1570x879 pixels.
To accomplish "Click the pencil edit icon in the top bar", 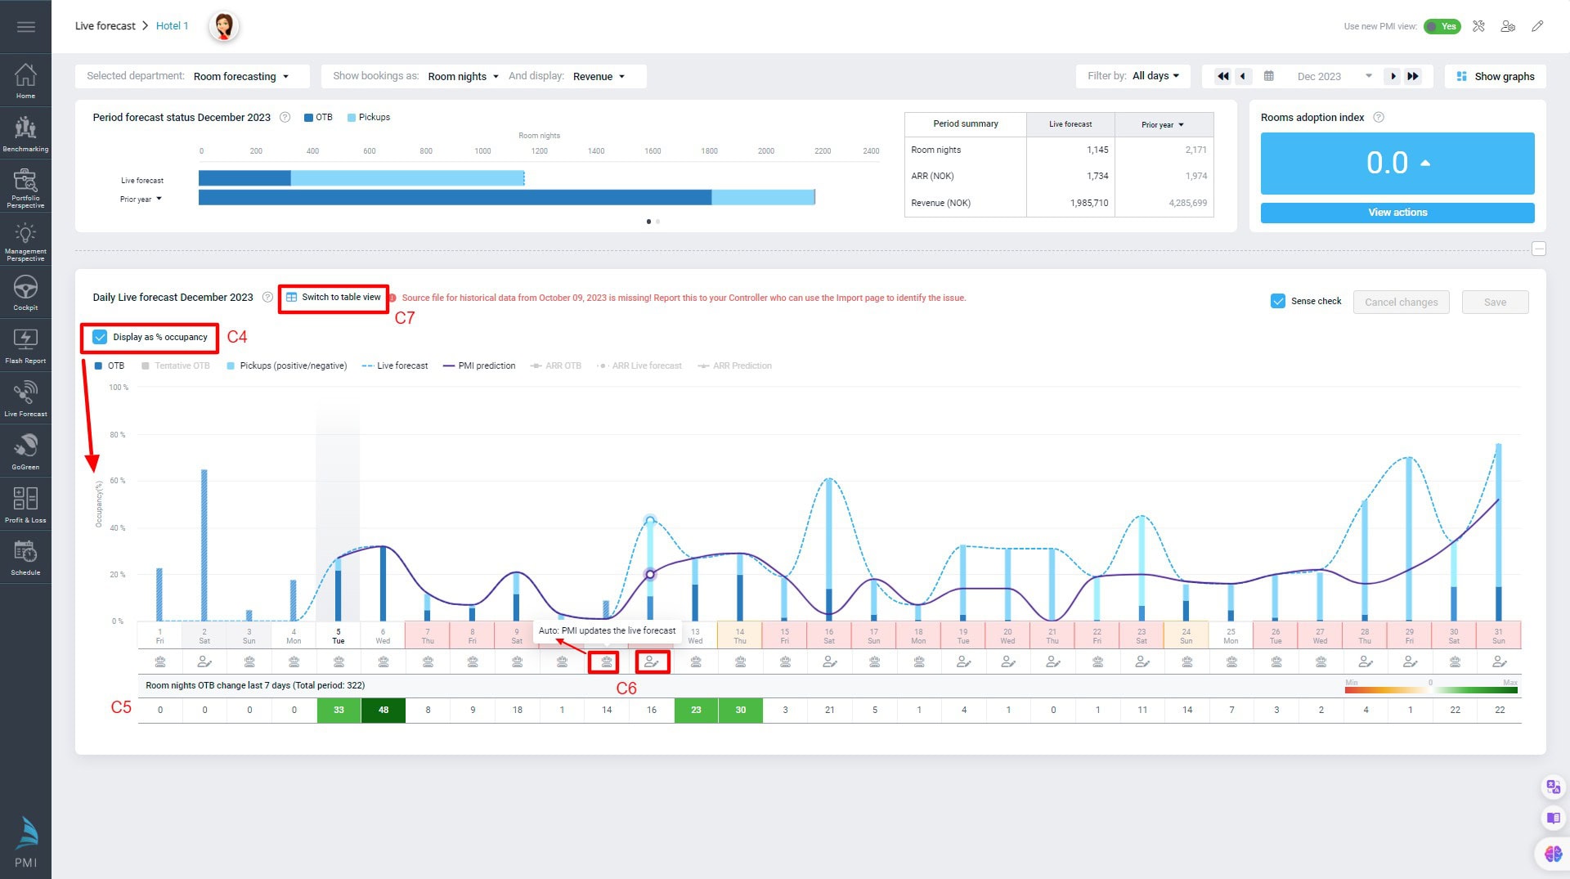I will [1538, 26].
